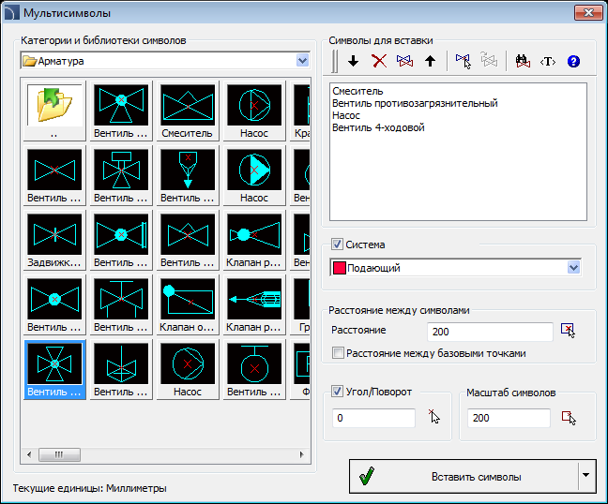This screenshot has height=504, width=608.
Task: Select Вентиль противозагрязнительный in list
Action: 415,103
